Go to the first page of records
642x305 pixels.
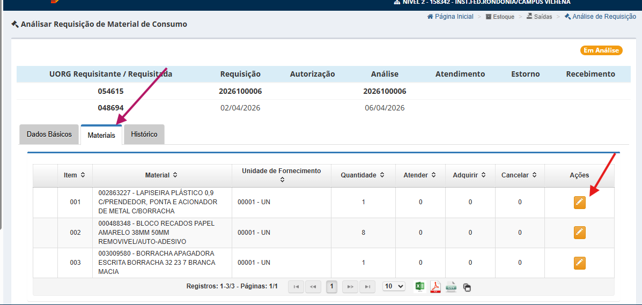[x=296, y=287]
